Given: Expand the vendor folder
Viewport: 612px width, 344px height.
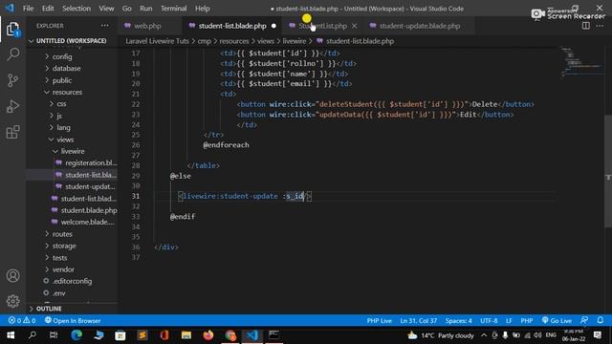Looking at the screenshot, I should point(63,269).
